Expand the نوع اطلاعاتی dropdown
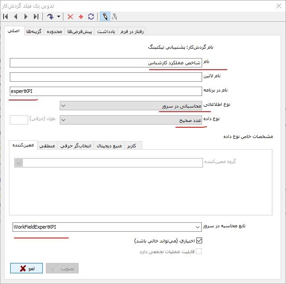 pos(63,106)
